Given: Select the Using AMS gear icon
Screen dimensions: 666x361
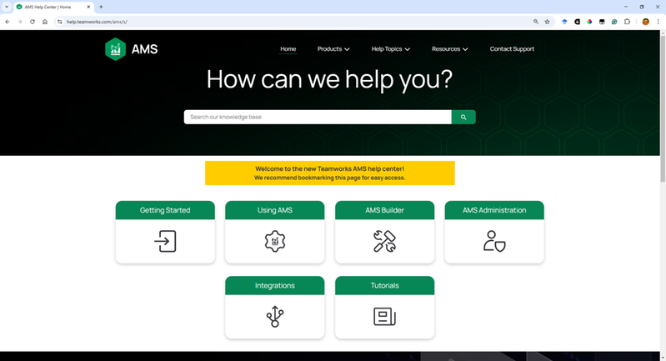Looking at the screenshot, I should [x=275, y=241].
